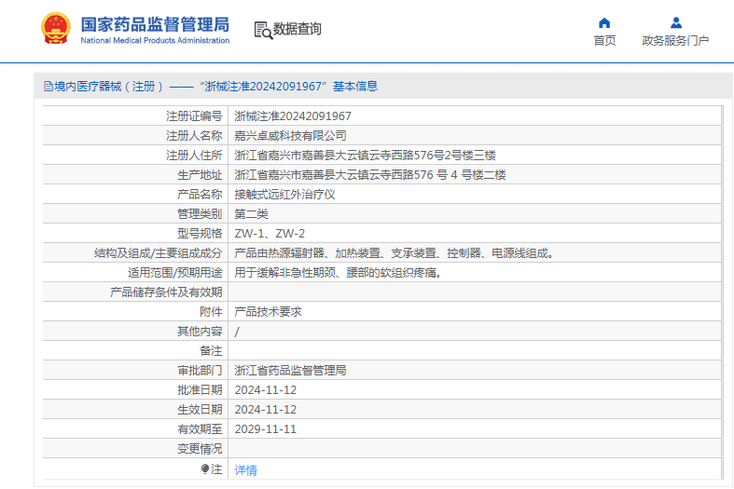
Task: Click the registrant address ending 2号楼三楼
Action: pos(365,156)
